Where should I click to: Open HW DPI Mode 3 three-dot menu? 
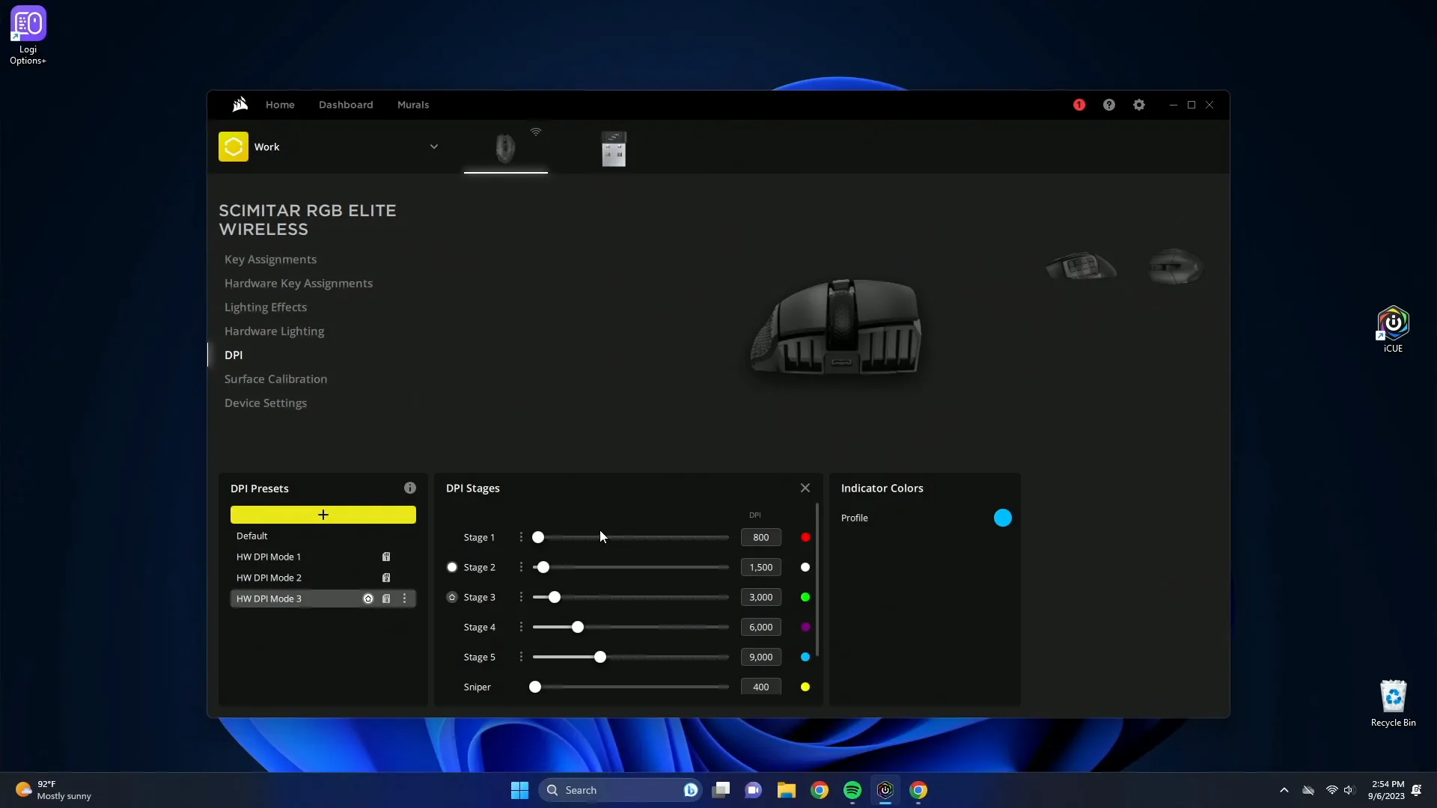(405, 599)
